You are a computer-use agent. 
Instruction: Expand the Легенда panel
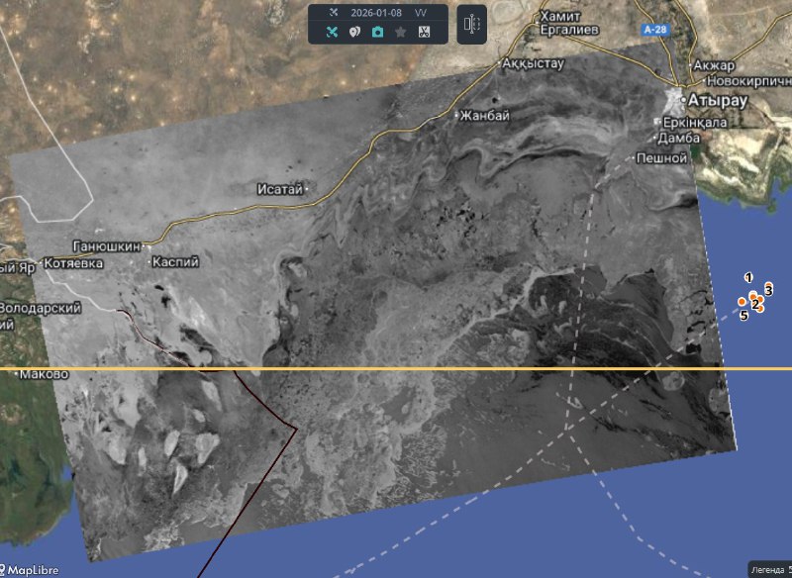point(768,570)
